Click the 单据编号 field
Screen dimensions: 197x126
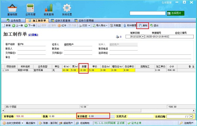coord(157,37)
